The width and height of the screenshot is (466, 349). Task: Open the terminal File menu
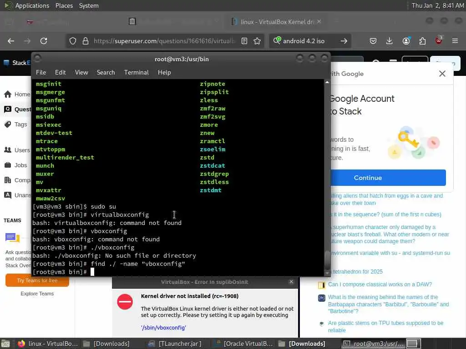(41, 72)
